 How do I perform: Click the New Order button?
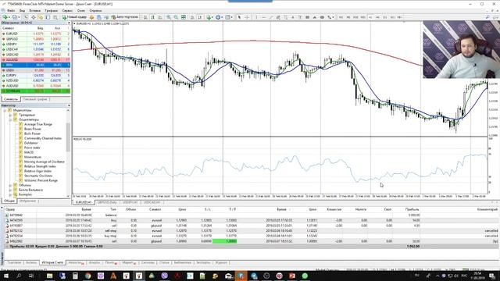pos(74,17)
